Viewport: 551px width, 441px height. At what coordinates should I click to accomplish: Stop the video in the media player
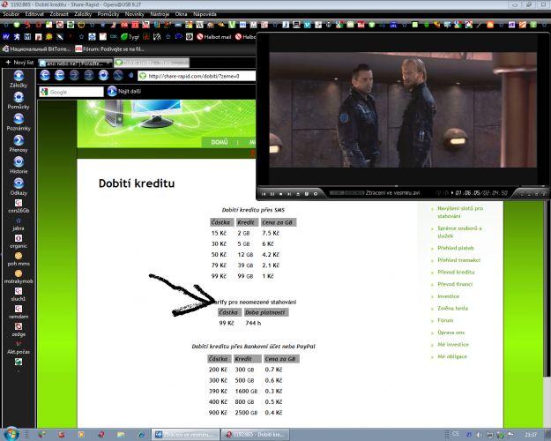[280, 194]
